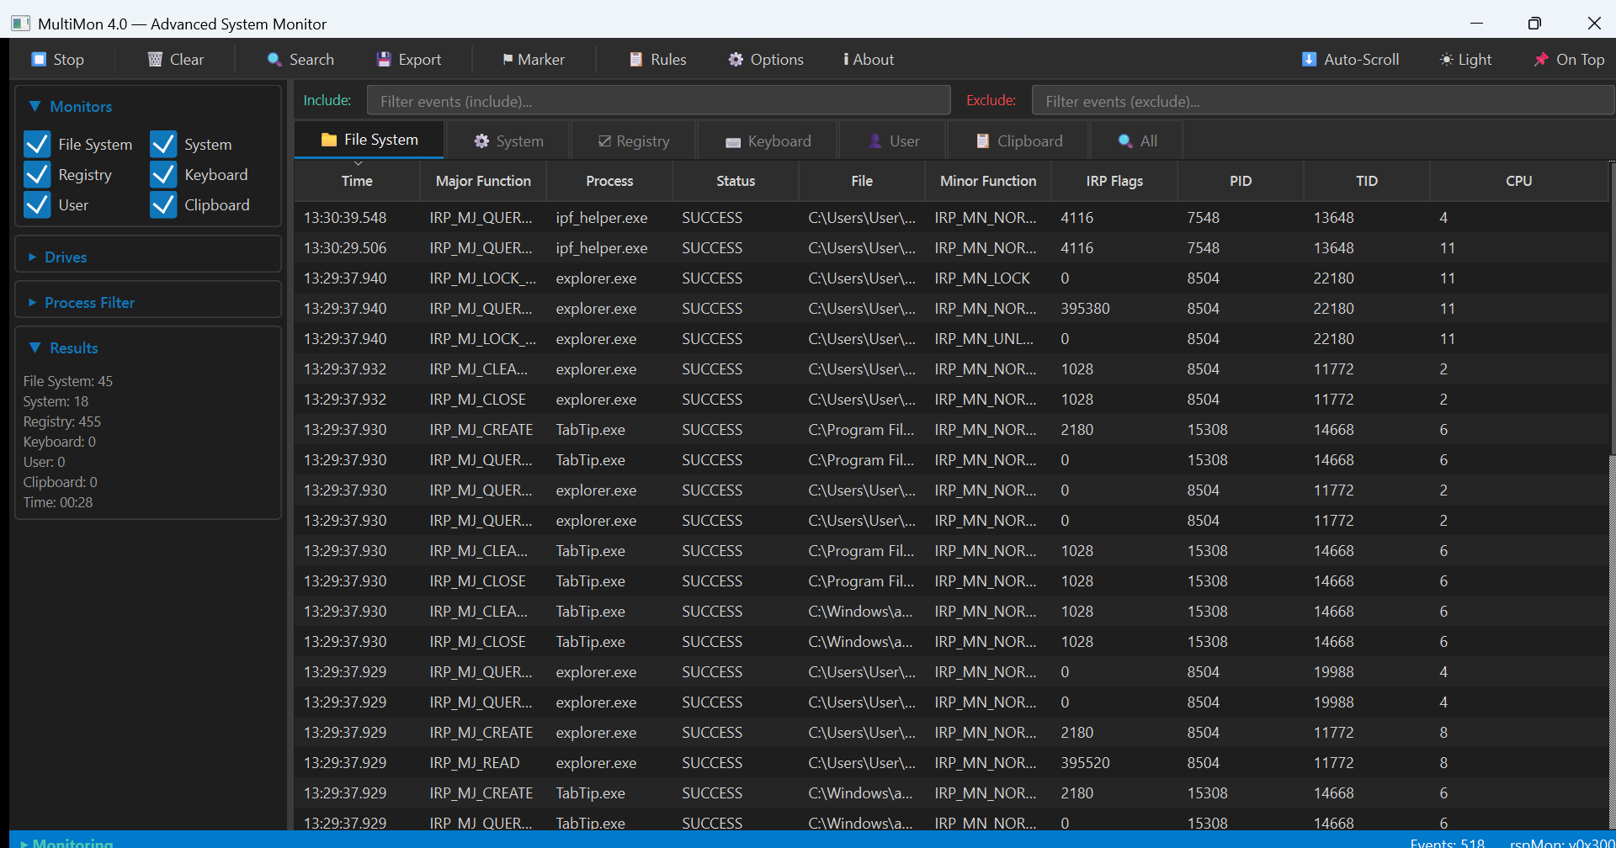1616x848 pixels.
Task: Click the Marker flag icon
Action: (x=508, y=60)
